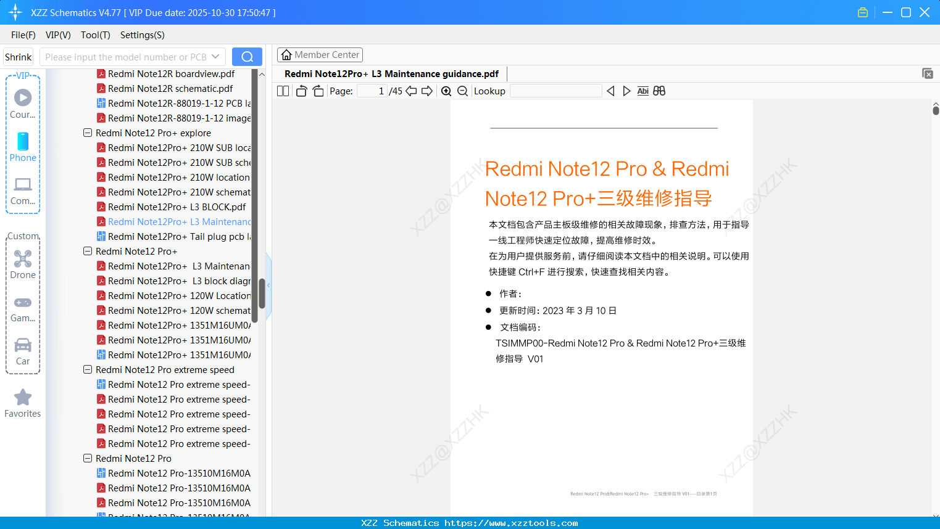Zoom out of the PDF document
This screenshot has width=940, height=529.
462,91
